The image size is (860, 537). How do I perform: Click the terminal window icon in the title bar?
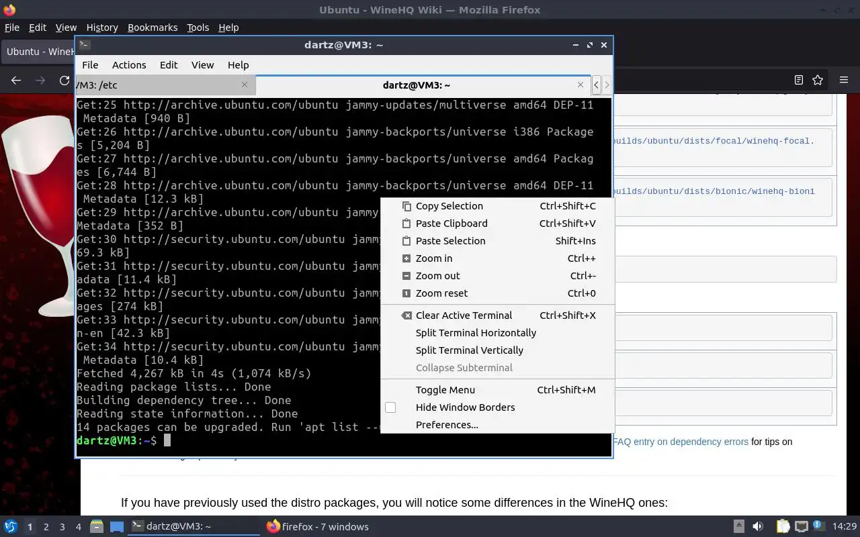click(x=85, y=45)
